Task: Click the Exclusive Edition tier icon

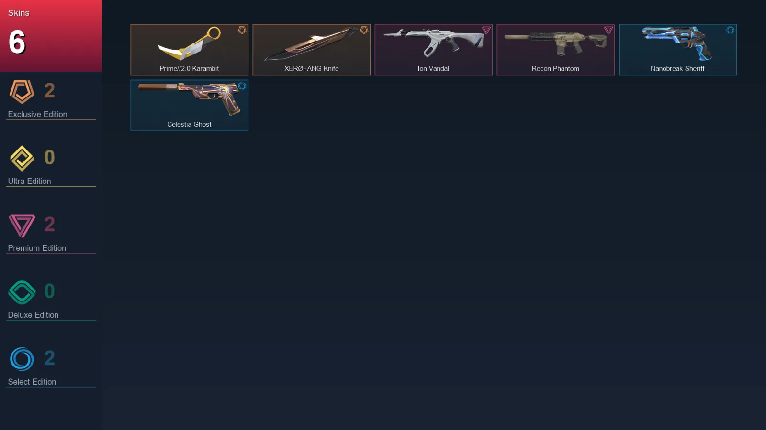Action: tap(22, 92)
